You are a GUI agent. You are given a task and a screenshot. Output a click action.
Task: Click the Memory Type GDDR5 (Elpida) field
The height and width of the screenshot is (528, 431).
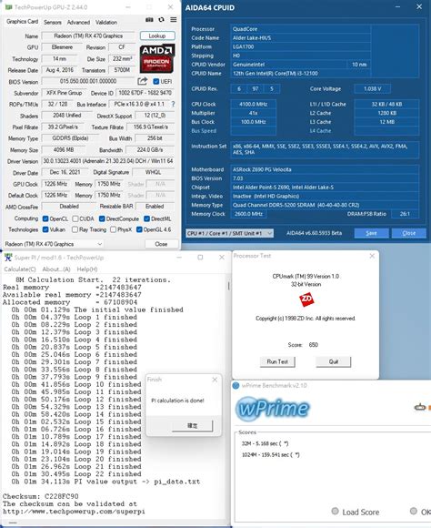(x=70, y=138)
